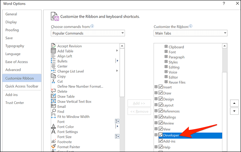Toggle the Mailings checkbox
Image resolution: width=241 pixels, height=152 pixels.
[x=161, y=117]
